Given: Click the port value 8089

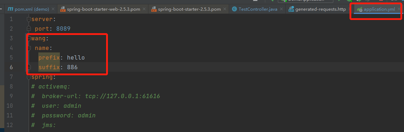Looking at the screenshot, I should 63,29.
